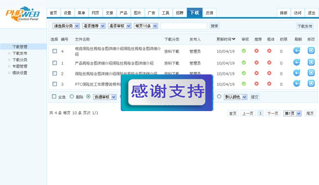Screen dimensions: 319x185
Task: Click red 推荐 cross icon in row 3
Action: coord(257,84)
